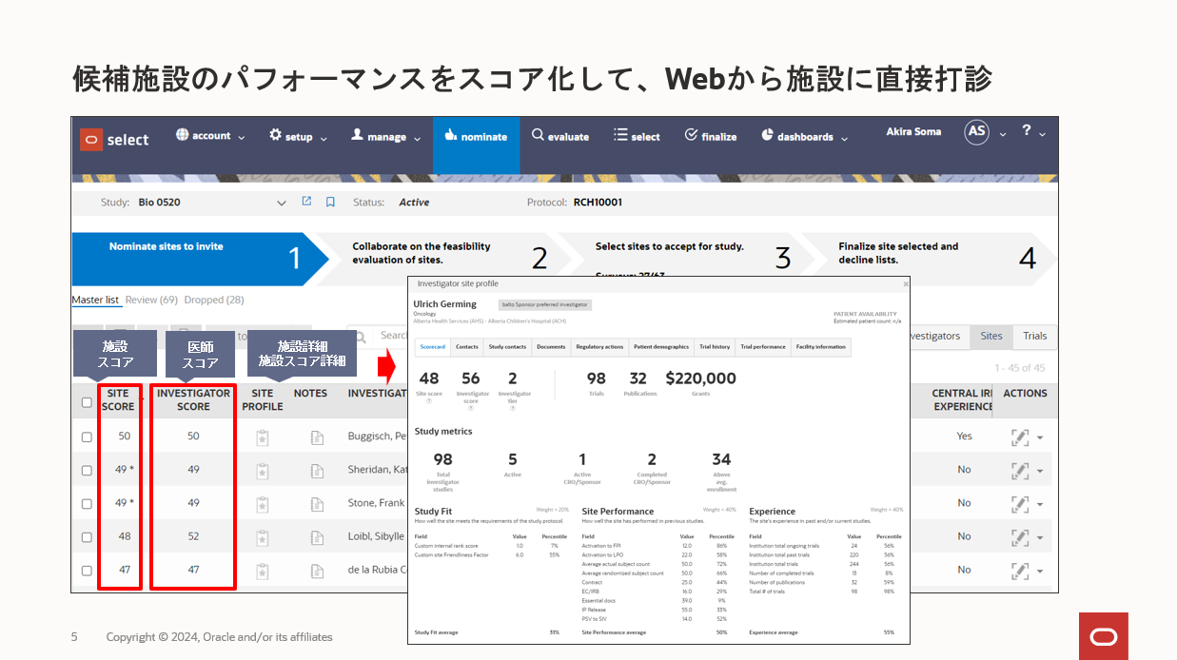Open notes icon for Loibl, Sibylle row
1177x660 pixels.
[x=318, y=536]
